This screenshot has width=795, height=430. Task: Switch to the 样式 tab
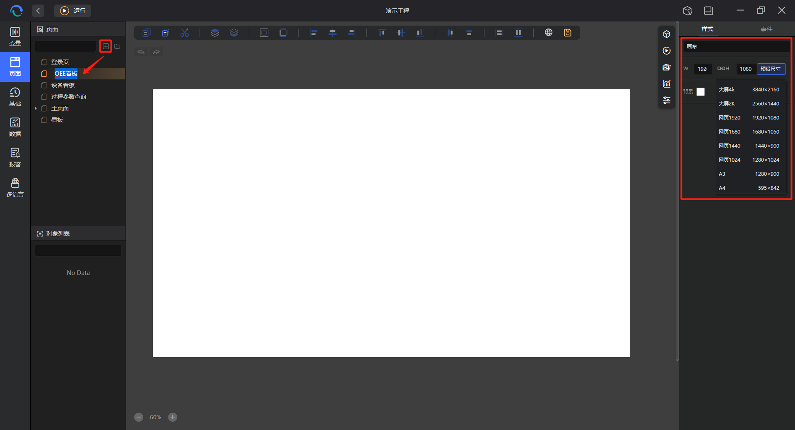tap(708, 29)
